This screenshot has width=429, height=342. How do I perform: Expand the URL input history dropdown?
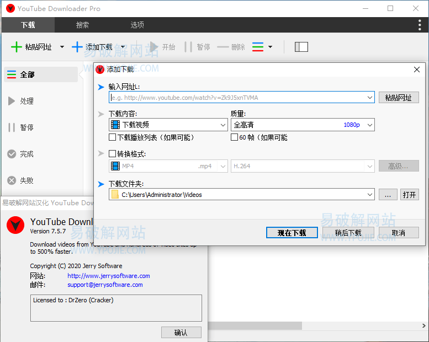pos(369,97)
